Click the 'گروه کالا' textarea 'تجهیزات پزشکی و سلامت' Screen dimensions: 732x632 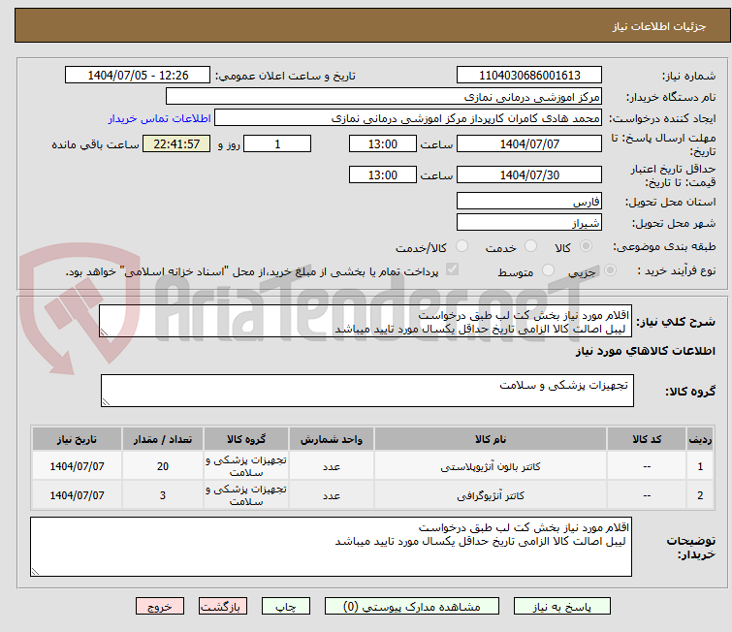pyautogui.click(x=367, y=391)
